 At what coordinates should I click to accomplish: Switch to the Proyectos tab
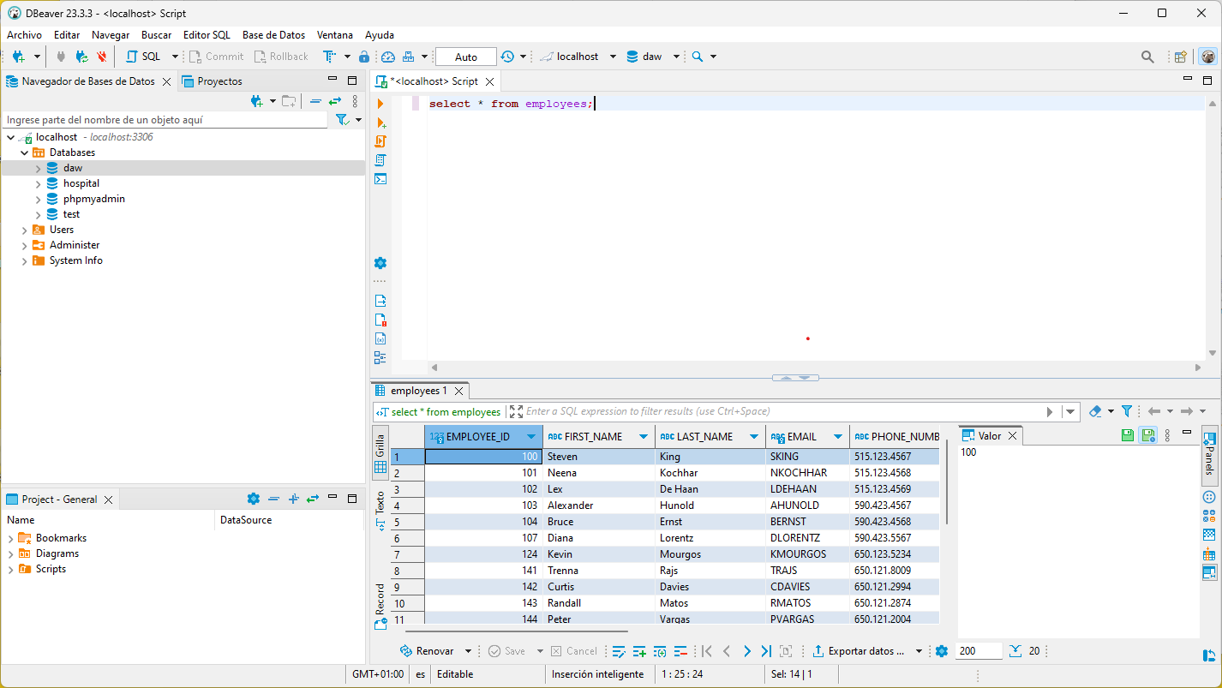219,81
